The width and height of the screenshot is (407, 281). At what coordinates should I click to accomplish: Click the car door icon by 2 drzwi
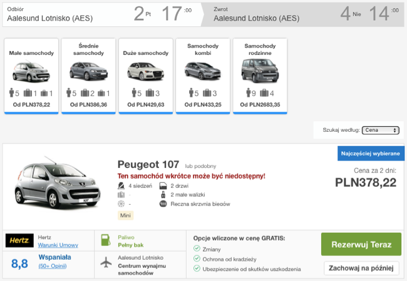click(163, 185)
